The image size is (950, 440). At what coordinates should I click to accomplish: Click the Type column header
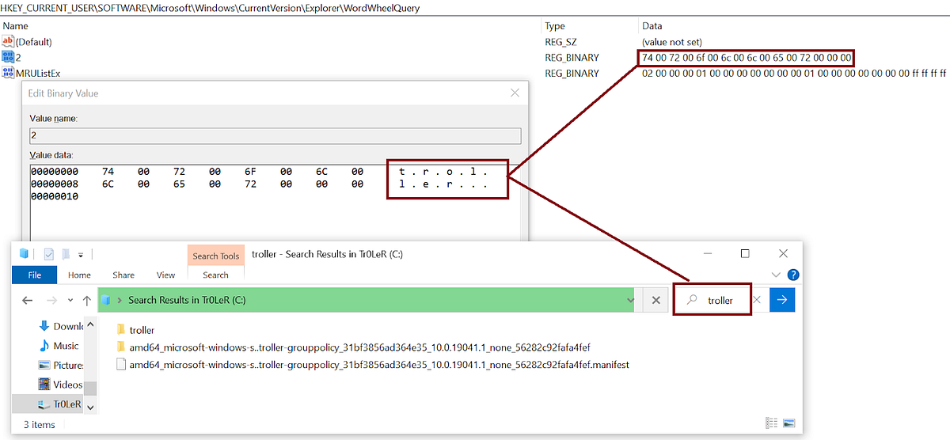click(555, 26)
